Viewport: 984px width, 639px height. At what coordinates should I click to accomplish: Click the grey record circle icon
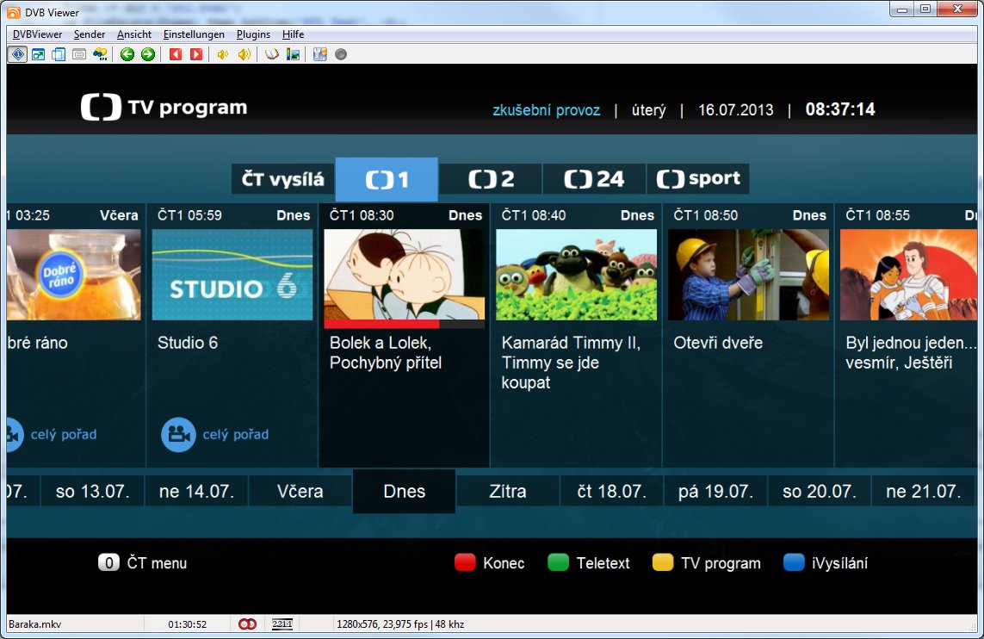[x=341, y=54]
